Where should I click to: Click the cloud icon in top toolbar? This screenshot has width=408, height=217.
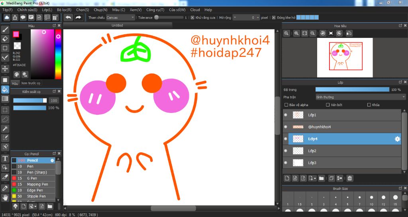pos(7,18)
